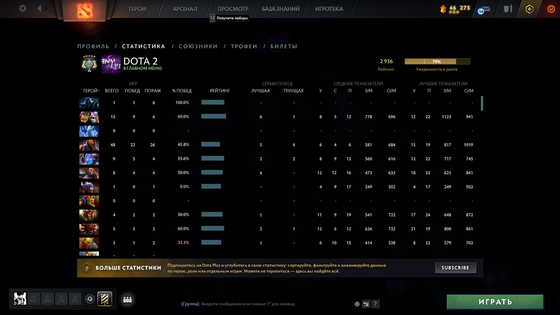560x315 pixels.
Task: Click the 100.0% win rate cell
Action: click(x=182, y=103)
